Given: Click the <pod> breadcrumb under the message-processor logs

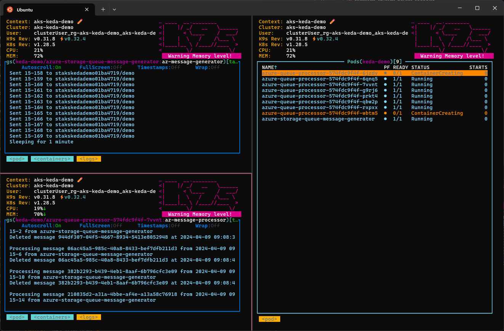Looking at the screenshot, I should click(17, 317).
